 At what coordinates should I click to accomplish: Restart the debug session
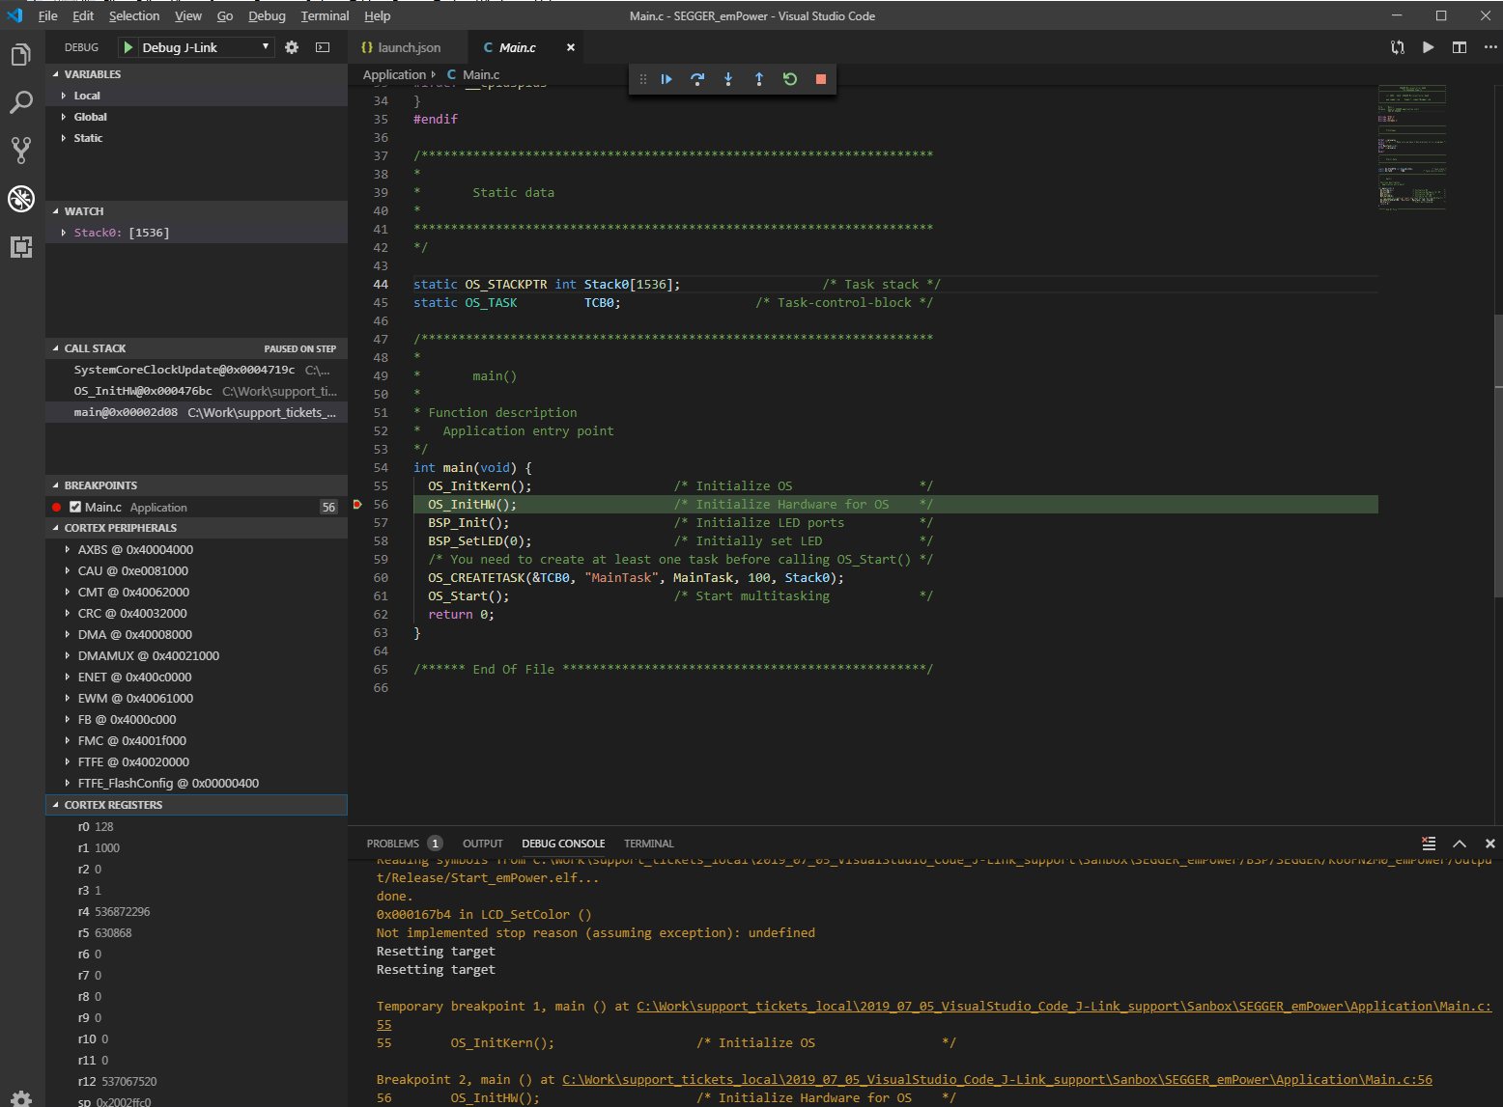click(790, 79)
